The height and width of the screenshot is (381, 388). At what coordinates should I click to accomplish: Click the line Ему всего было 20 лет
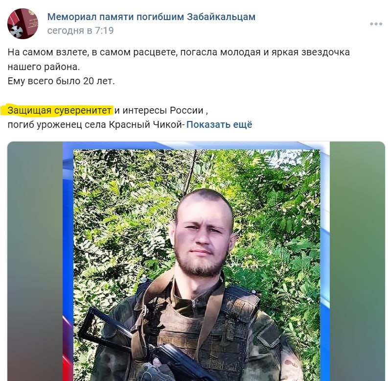tap(61, 81)
